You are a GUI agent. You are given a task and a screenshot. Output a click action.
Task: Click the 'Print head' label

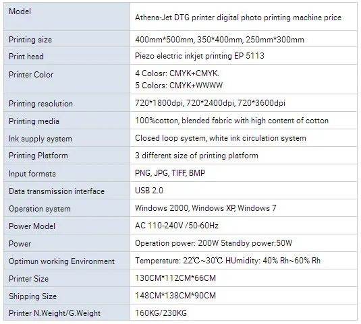pos(26,57)
